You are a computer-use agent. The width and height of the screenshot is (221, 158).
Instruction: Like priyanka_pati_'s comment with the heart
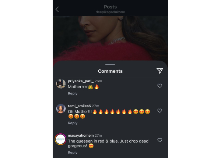click(x=159, y=86)
